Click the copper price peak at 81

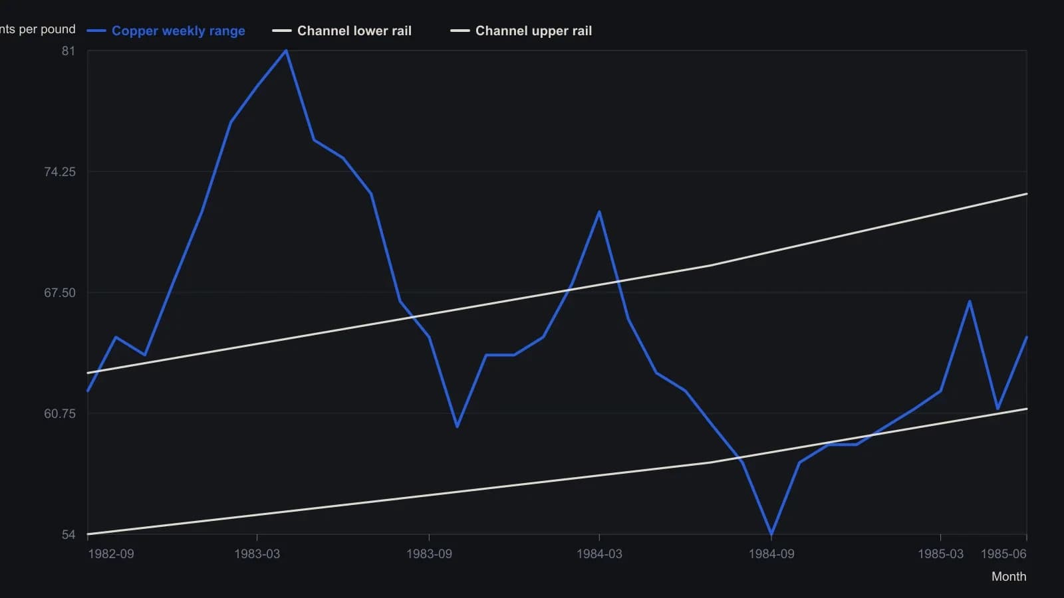click(286, 50)
